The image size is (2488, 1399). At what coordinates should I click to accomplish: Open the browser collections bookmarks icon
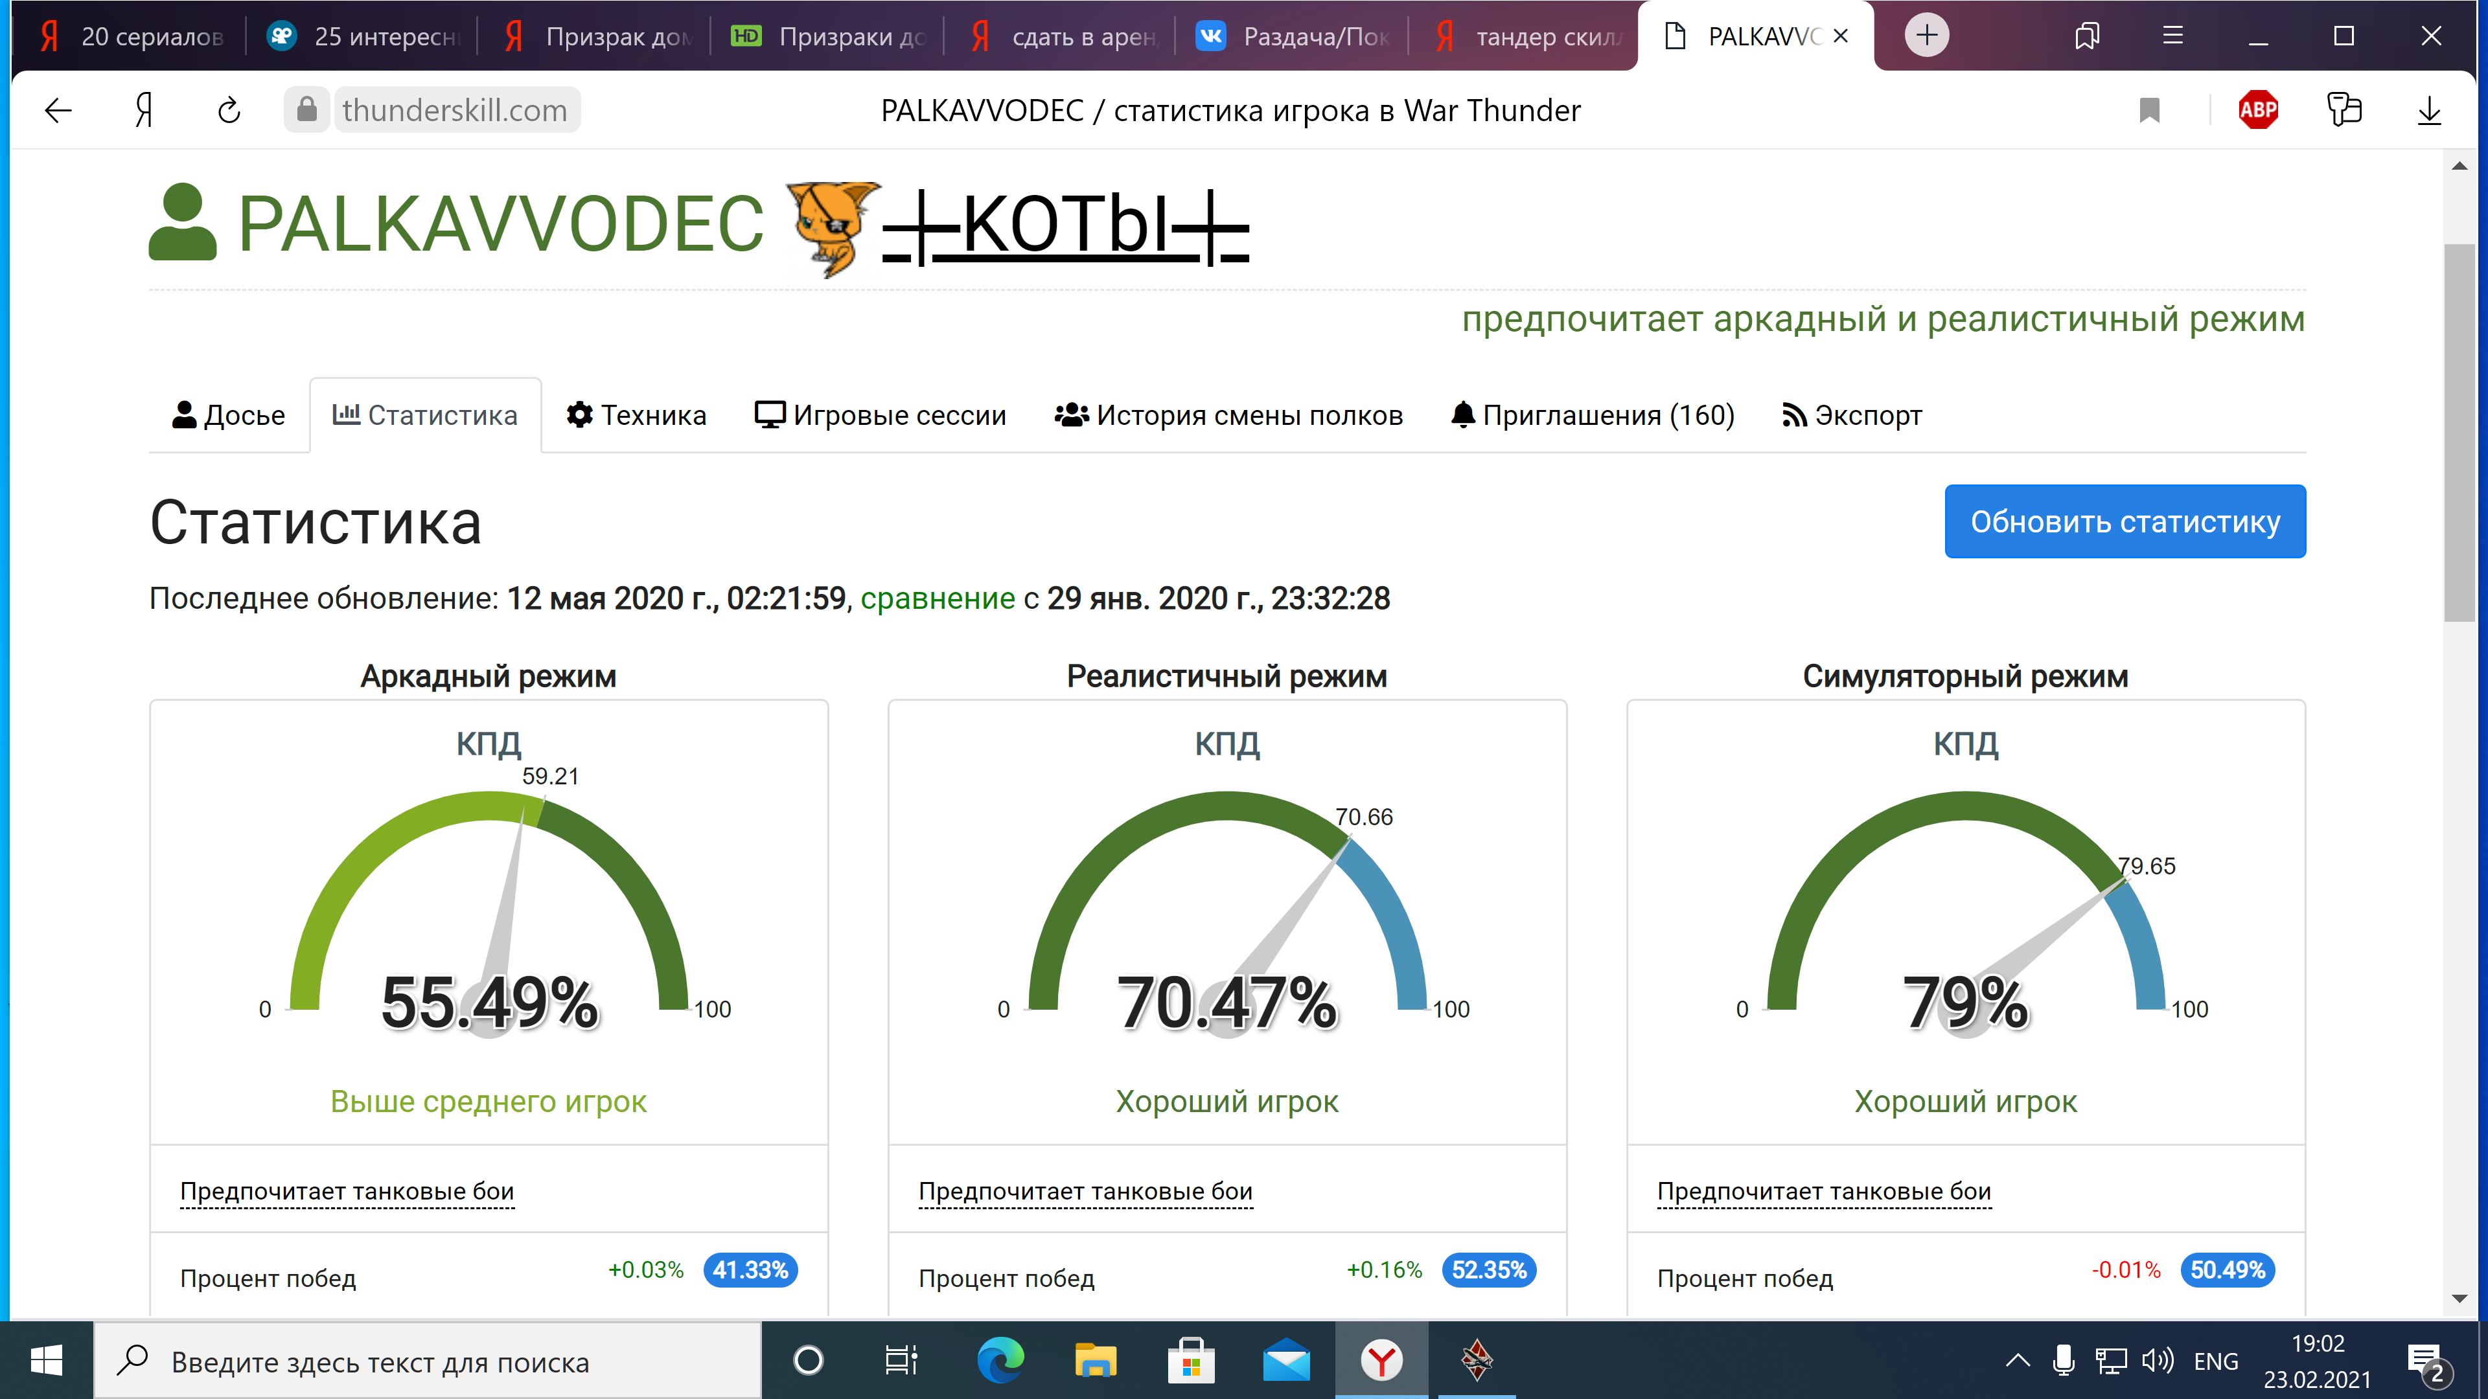point(2087,36)
